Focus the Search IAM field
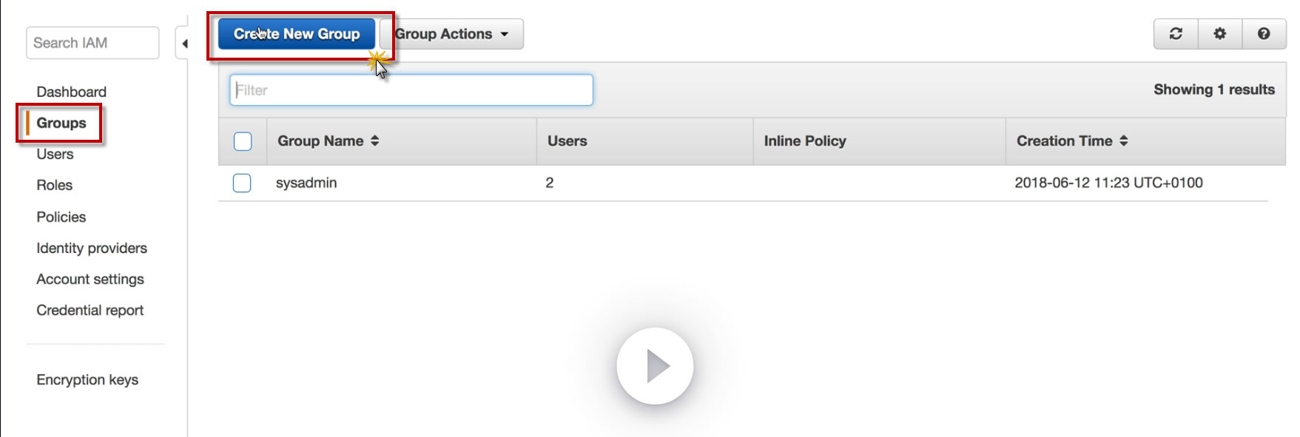The image size is (1300, 437). point(92,43)
